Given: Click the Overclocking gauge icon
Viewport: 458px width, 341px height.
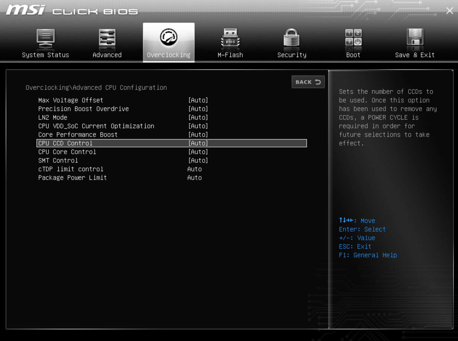Looking at the screenshot, I should click(168, 38).
